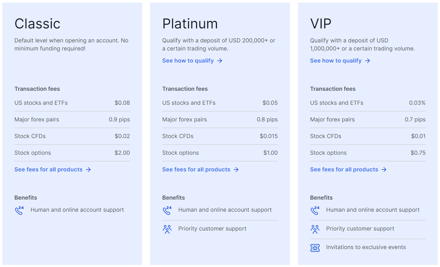The height and width of the screenshot is (267, 440).
Task: Click VIP 'Invitations to exclusive events' text
Action: (366, 247)
